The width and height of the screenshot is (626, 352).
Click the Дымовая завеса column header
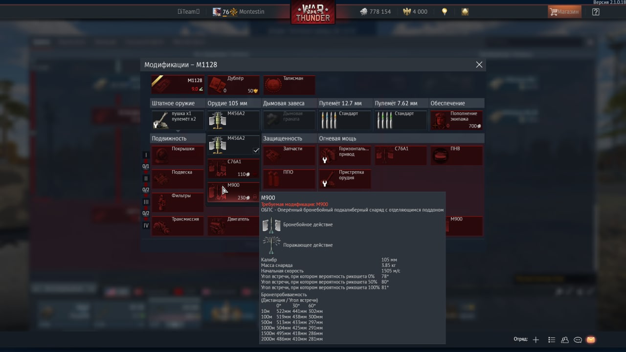284,103
